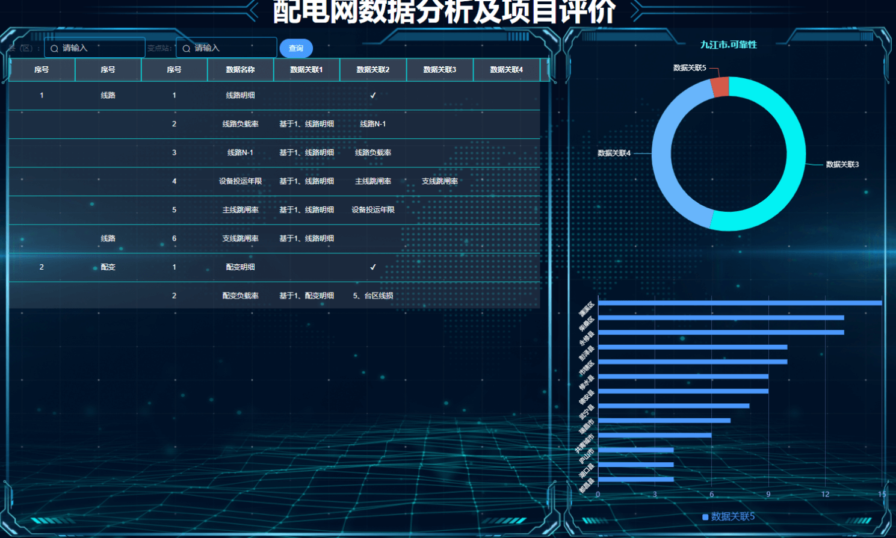This screenshot has height=538, width=896.
Task: Click the 配电网数据分析及项目评价 page title
Action: [x=445, y=11]
